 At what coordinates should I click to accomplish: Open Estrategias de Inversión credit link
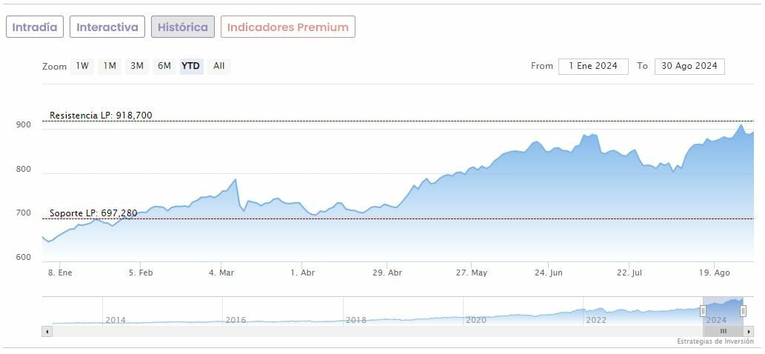coord(714,341)
